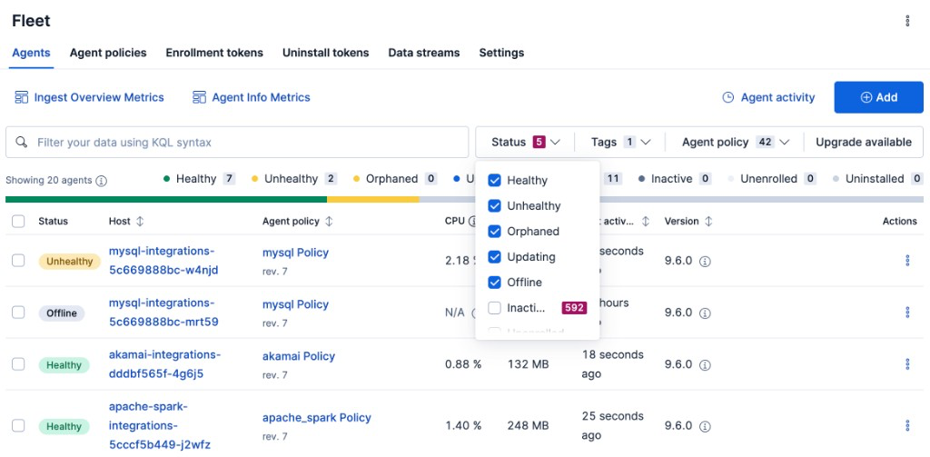Open host akamai-integrations-dddbf565f-4g6j5
Screen dimensions: 930x457
tap(164, 363)
